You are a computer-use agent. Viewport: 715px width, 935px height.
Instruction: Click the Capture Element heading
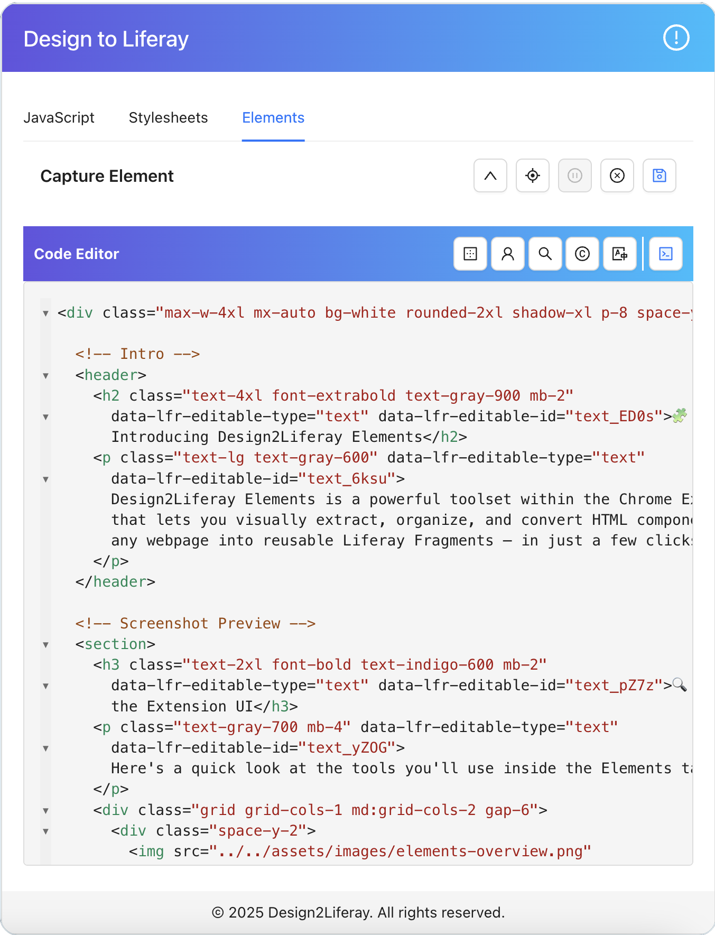point(107,176)
